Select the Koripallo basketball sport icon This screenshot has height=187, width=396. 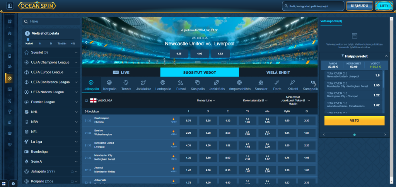(109, 85)
